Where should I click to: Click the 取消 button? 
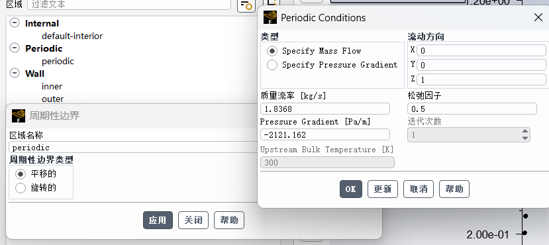tap(419, 189)
